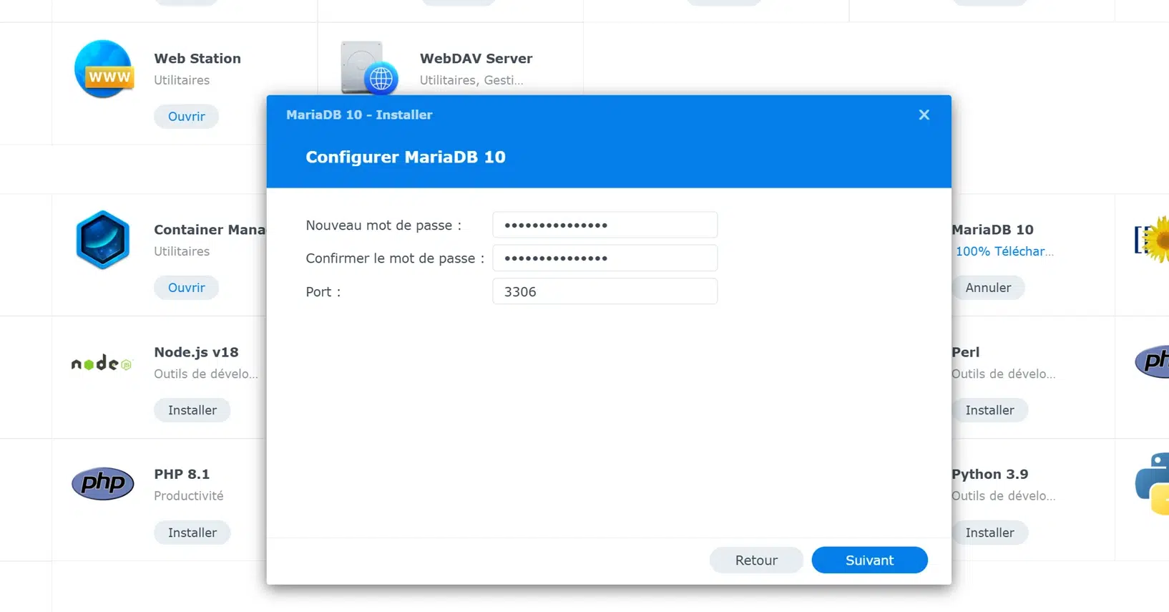Click the Productivité category under PHP 8.1
Screen dimensions: 1169x612
[189, 495]
